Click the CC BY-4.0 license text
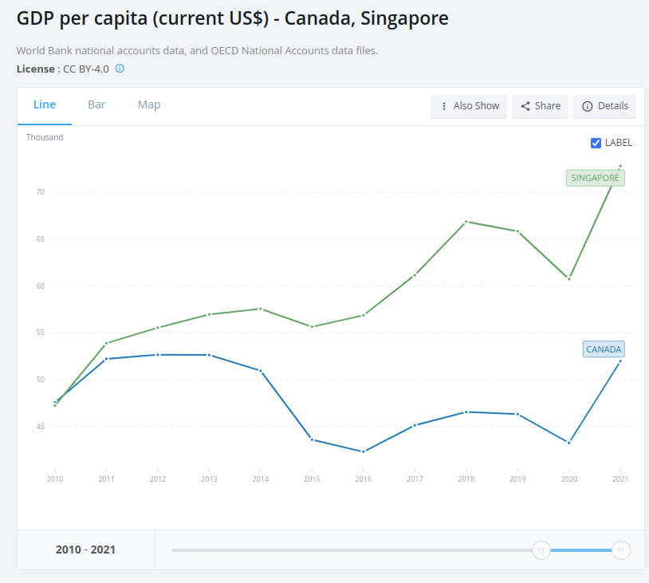The height and width of the screenshot is (583, 649). pyautogui.click(x=86, y=69)
